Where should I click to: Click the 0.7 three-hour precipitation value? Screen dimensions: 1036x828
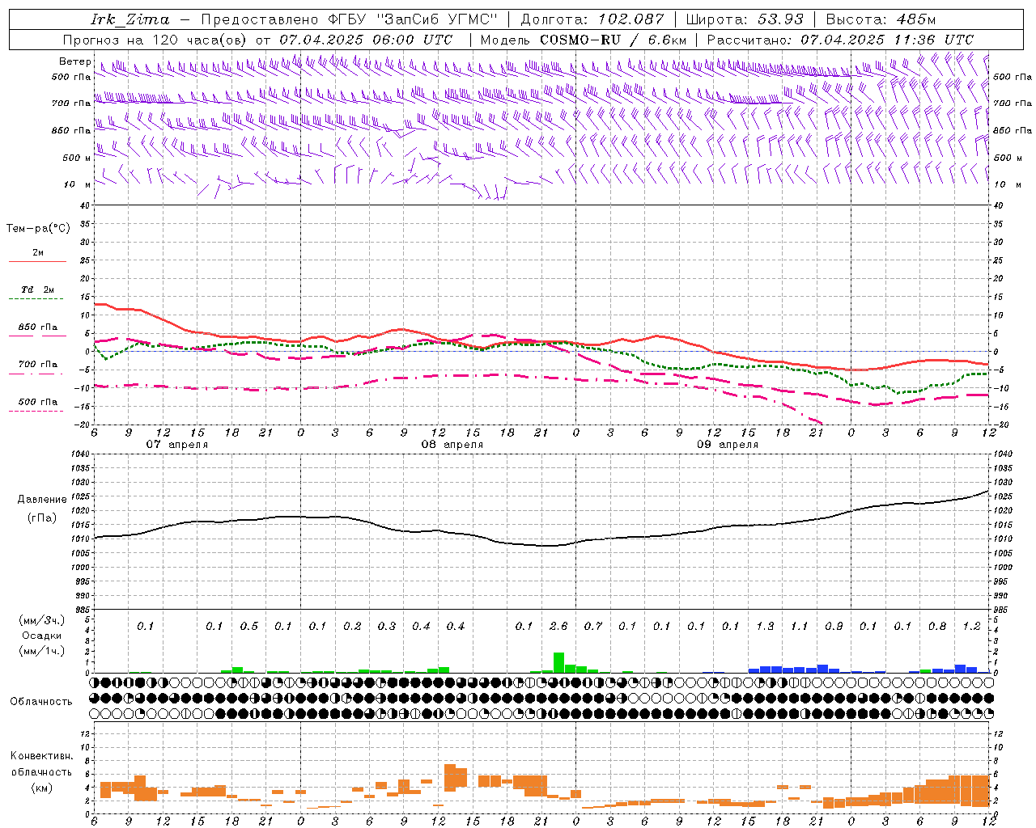pyautogui.click(x=593, y=627)
